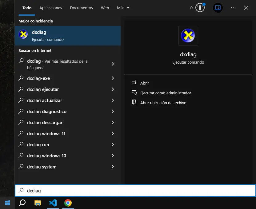Image resolution: width=256 pixels, height=209 pixels.
Task: Expand the dxdiag run suggestion arrow
Action: (x=113, y=144)
